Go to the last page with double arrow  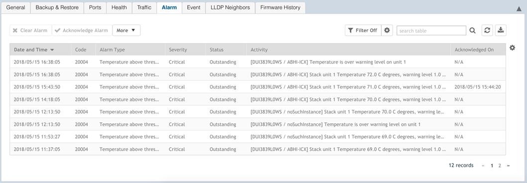pos(508,166)
